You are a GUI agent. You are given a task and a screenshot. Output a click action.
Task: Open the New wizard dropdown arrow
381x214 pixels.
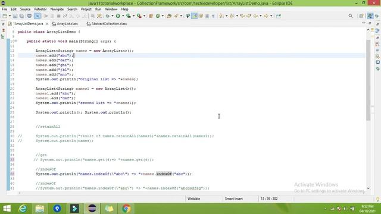10,16
